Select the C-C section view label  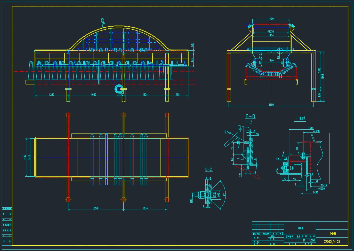pyautogui.click(x=208, y=169)
